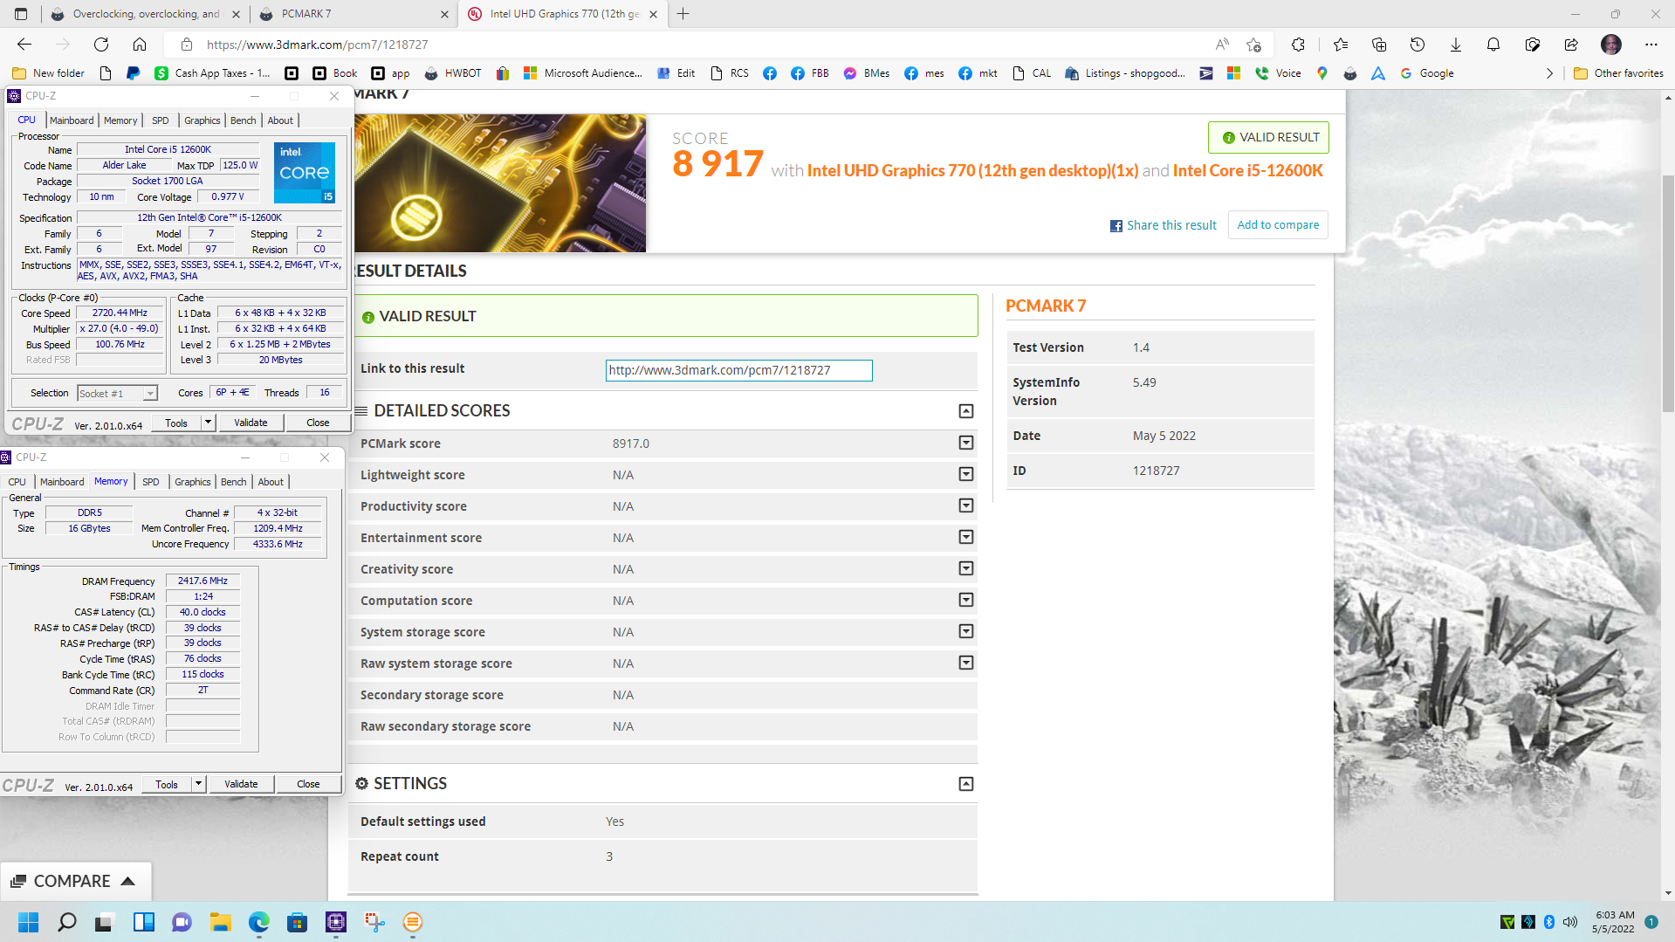Screen dimensions: 1675x942
Task: Open Intel Core i5-12600K link
Action: pyautogui.click(x=1247, y=170)
